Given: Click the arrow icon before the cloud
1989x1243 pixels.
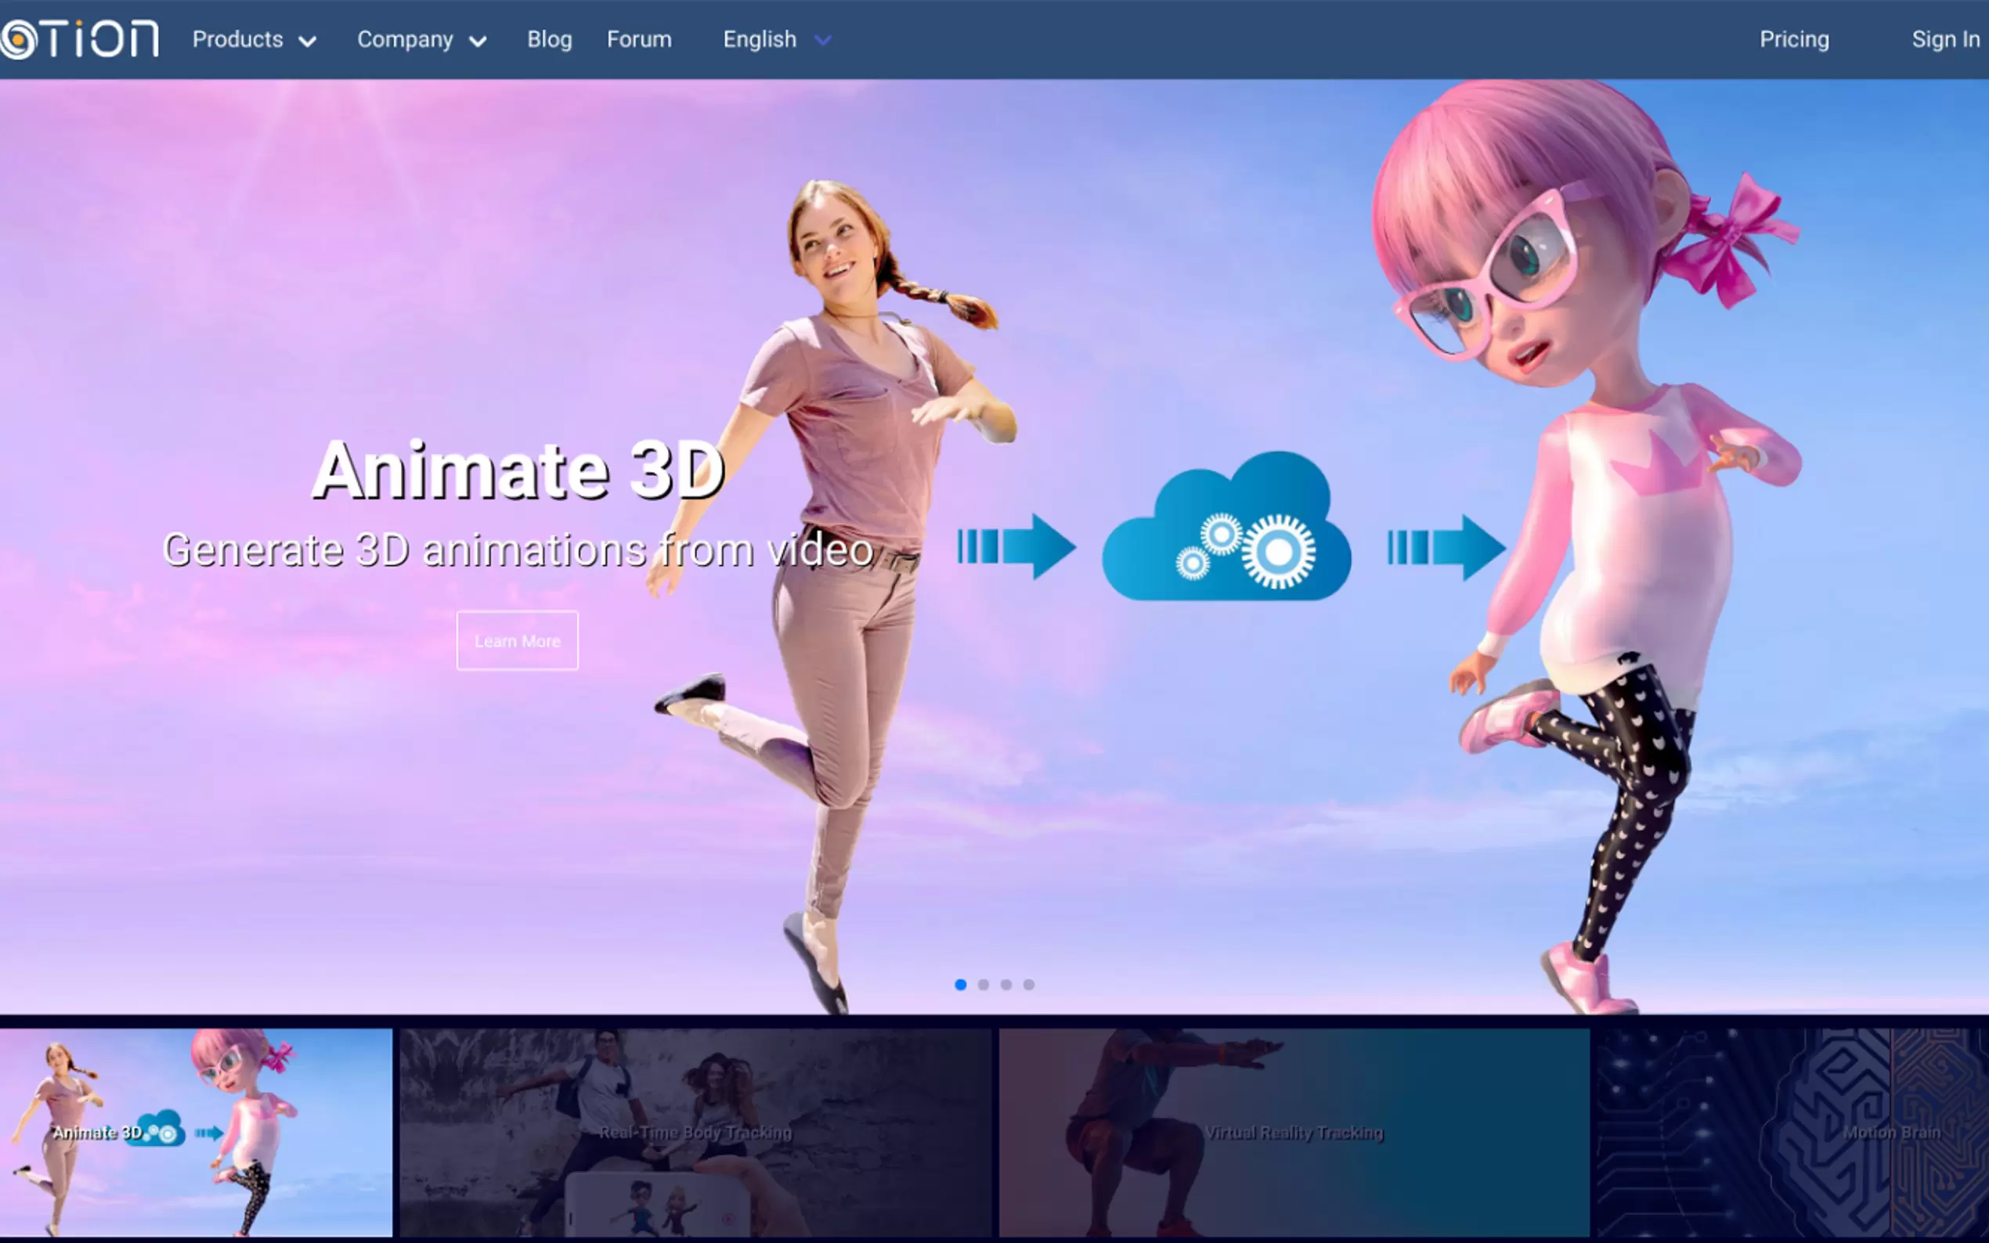Looking at the screenshot, I should (1017, 546).
